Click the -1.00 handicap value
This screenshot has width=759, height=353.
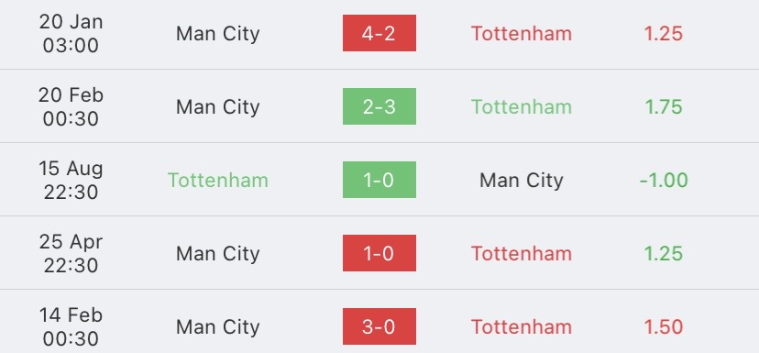[664, 180]
